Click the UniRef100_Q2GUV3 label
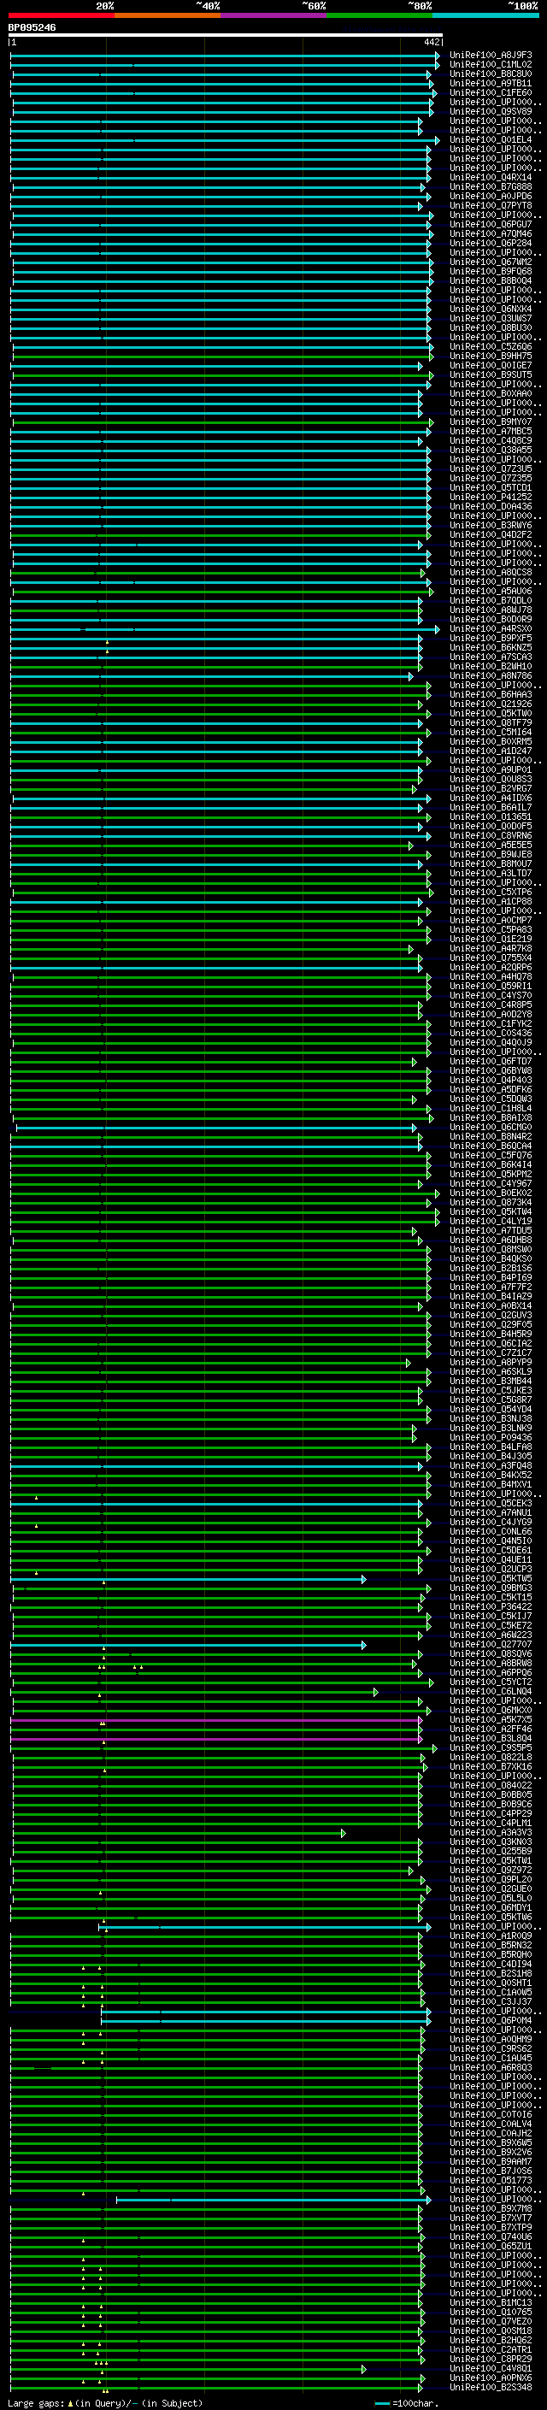The image size is (547, 2410). click(491, 1315)
